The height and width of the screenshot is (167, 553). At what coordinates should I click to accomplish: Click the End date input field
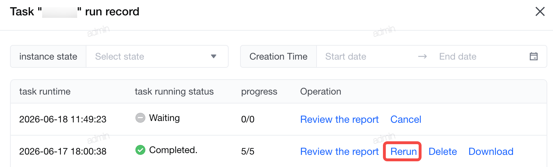(480, 56)
